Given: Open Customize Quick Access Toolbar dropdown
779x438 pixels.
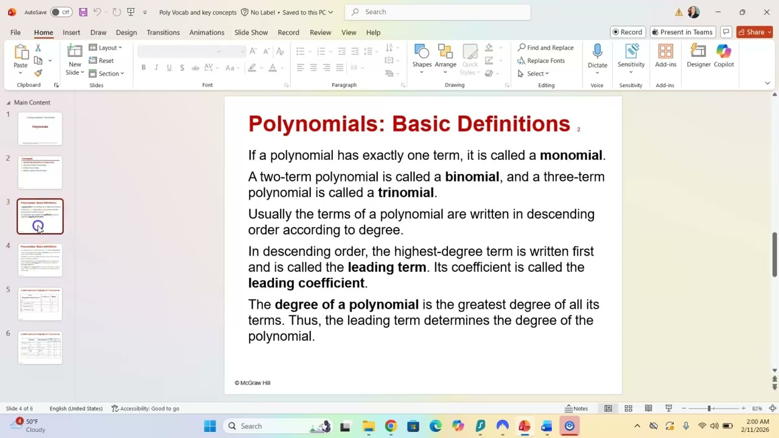Looking at the screenshot, I should click(145, 12).
